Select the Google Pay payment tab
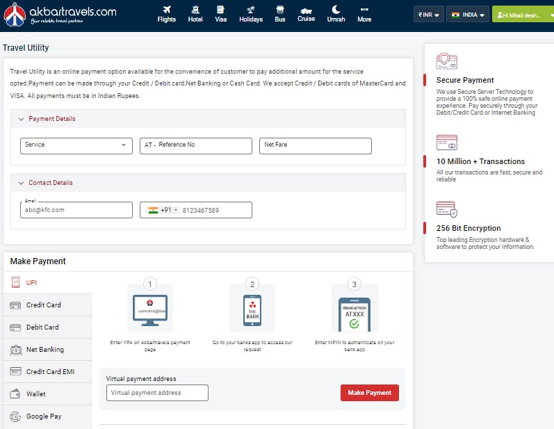The image size is (554, 429). point(48,416)
